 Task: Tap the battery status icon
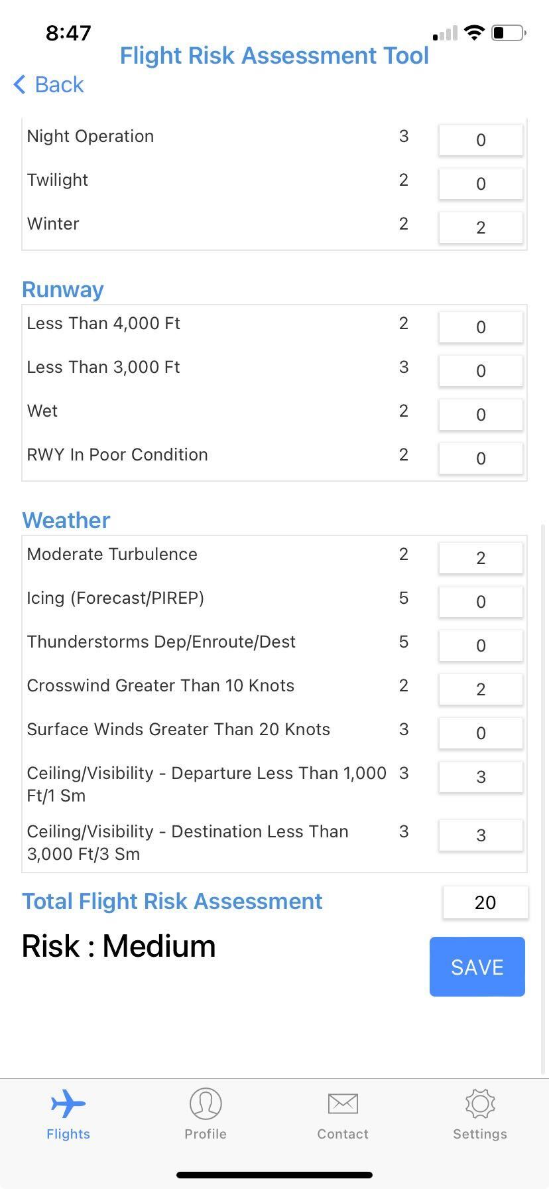point(509,33)
